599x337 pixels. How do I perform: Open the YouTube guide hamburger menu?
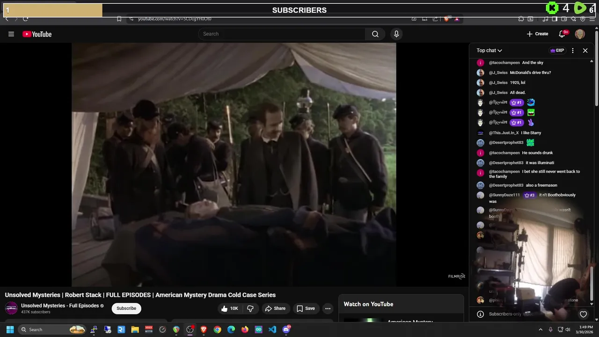(11, 34)
